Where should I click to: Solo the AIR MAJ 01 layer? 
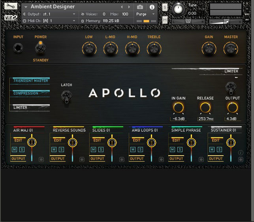(22, 149)
